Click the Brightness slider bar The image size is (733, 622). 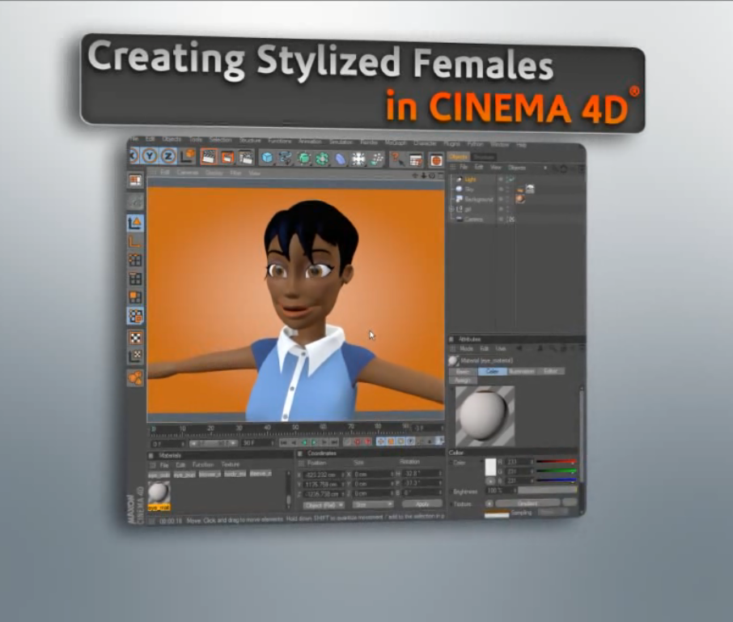pos(548,490)
